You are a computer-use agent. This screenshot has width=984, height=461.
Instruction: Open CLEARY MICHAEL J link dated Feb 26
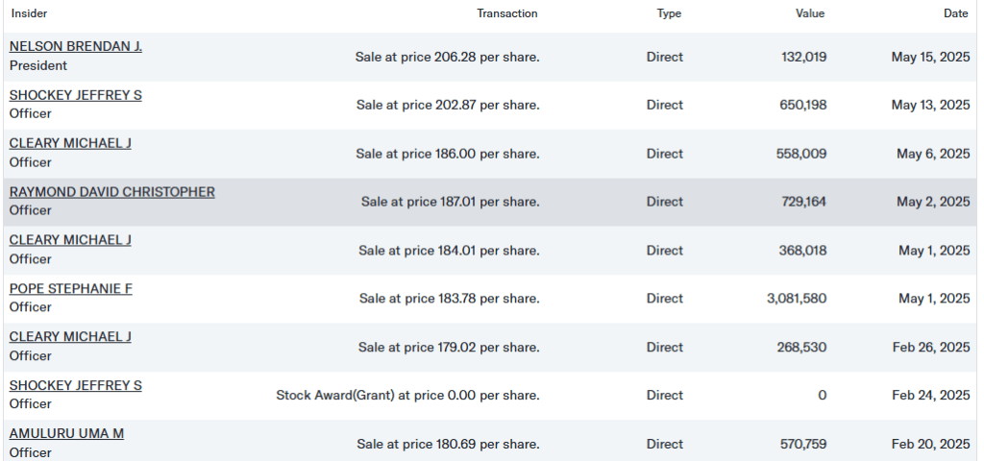[x=70, y=337]
